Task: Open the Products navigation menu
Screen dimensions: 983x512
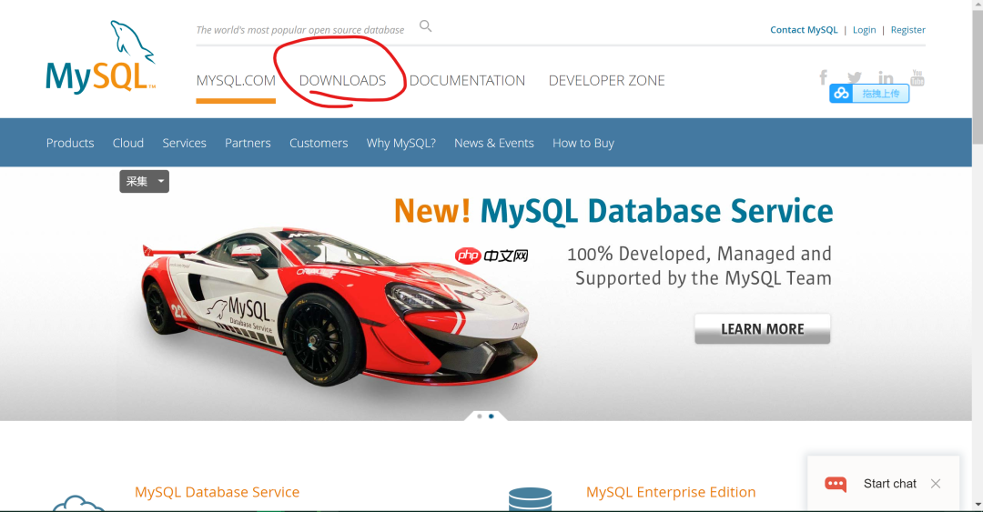Action: tap(70, 143)
